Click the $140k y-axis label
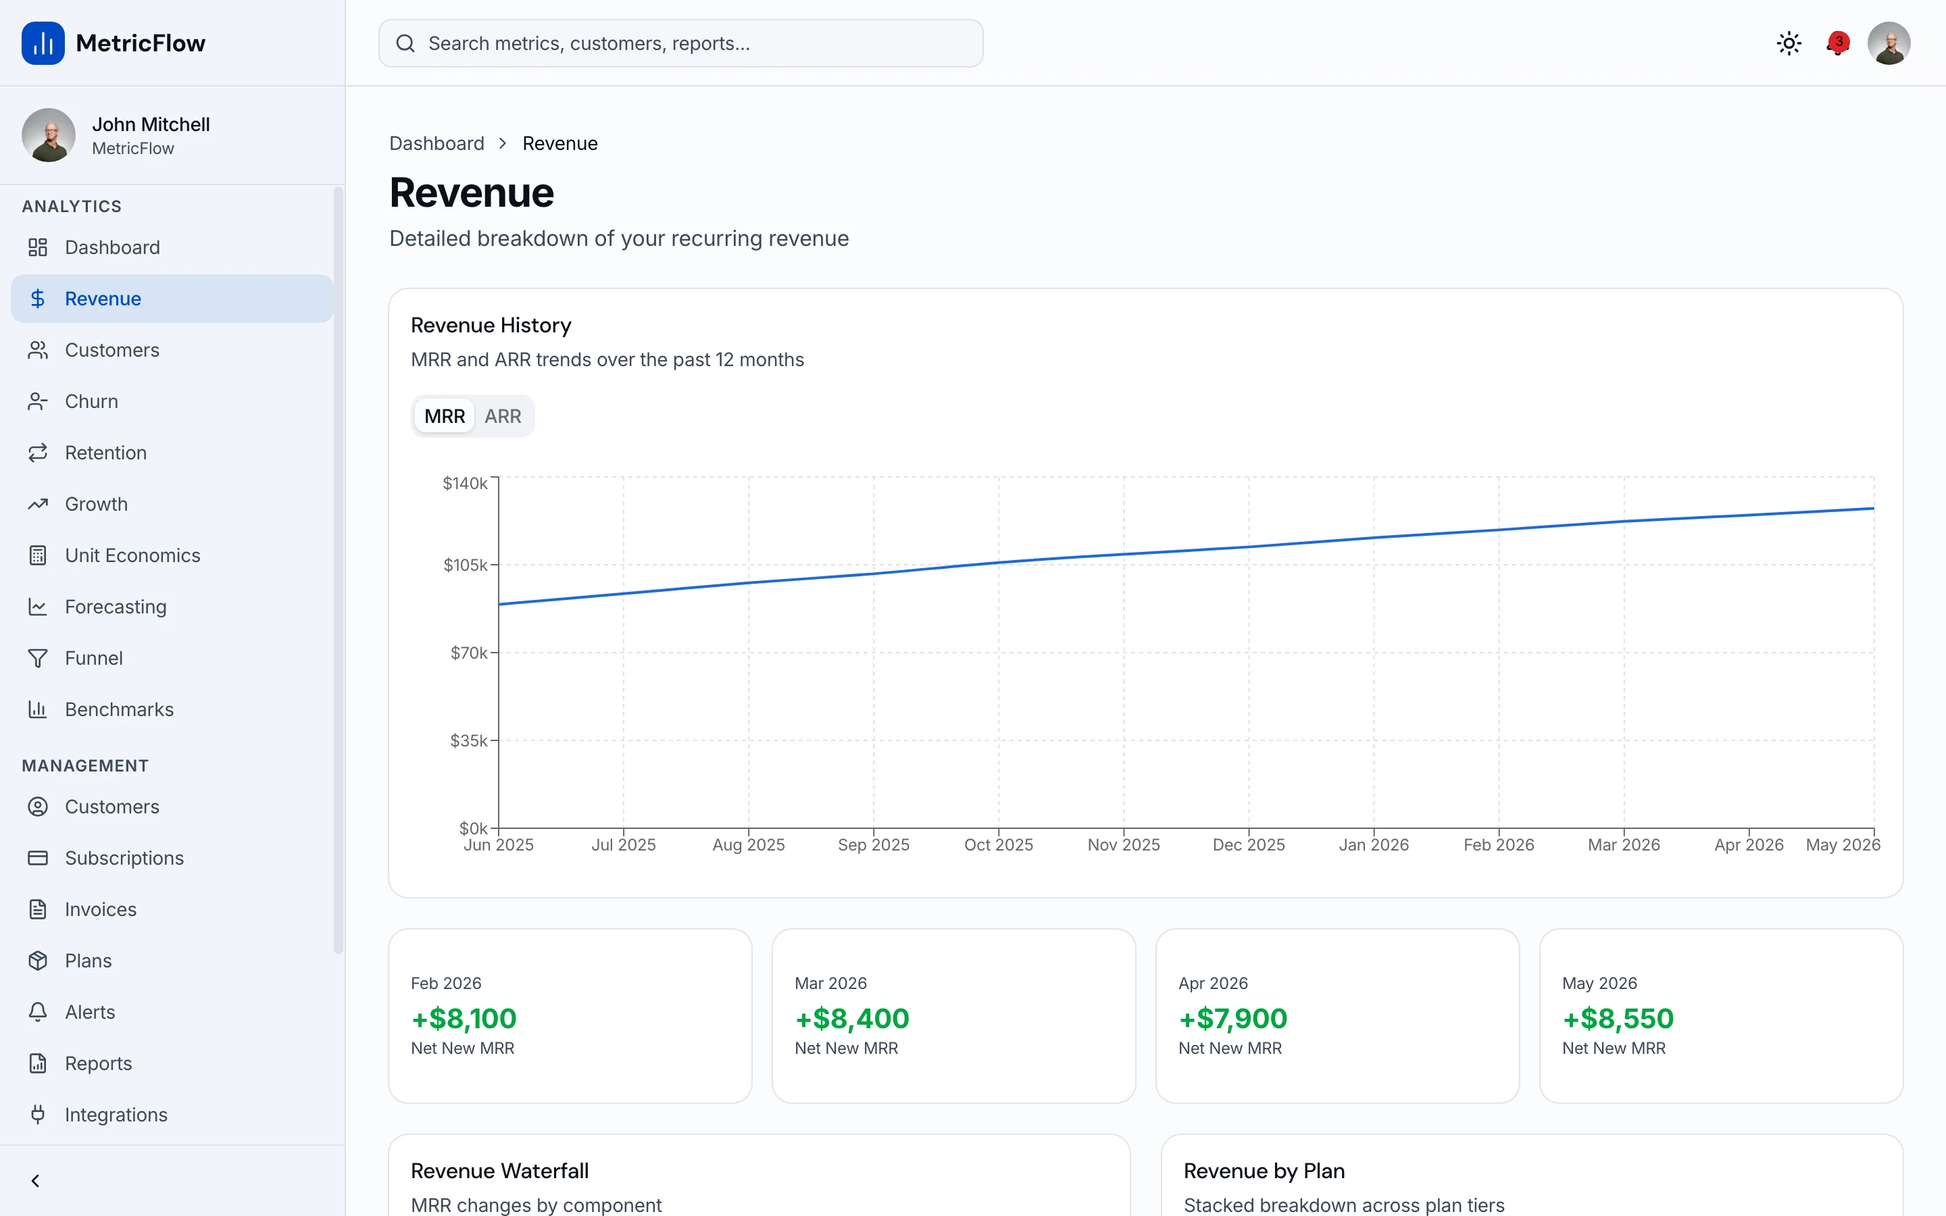Image resolution: width=1946 pixels, height=1216 pixels. tap(465, 482)
